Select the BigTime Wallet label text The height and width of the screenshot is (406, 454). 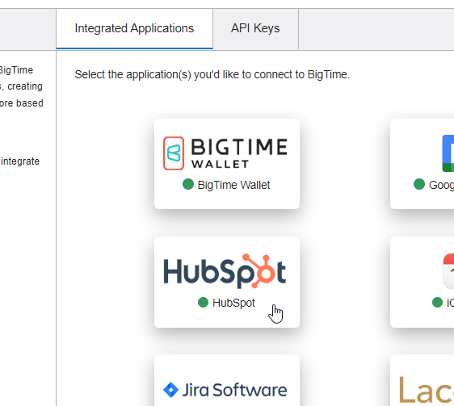pyautogui.click(x=233, y=185)
